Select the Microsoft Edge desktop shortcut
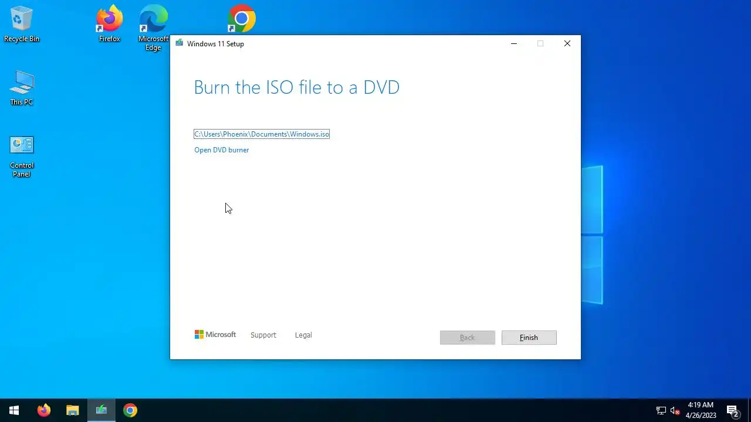Screen dimensions: 751x422 coord(153,28)
